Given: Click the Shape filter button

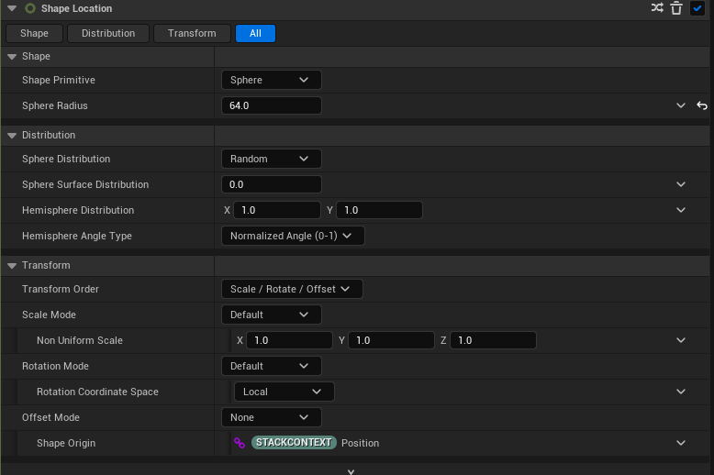Looking at the screenshot, I should [x=35, y=33].
